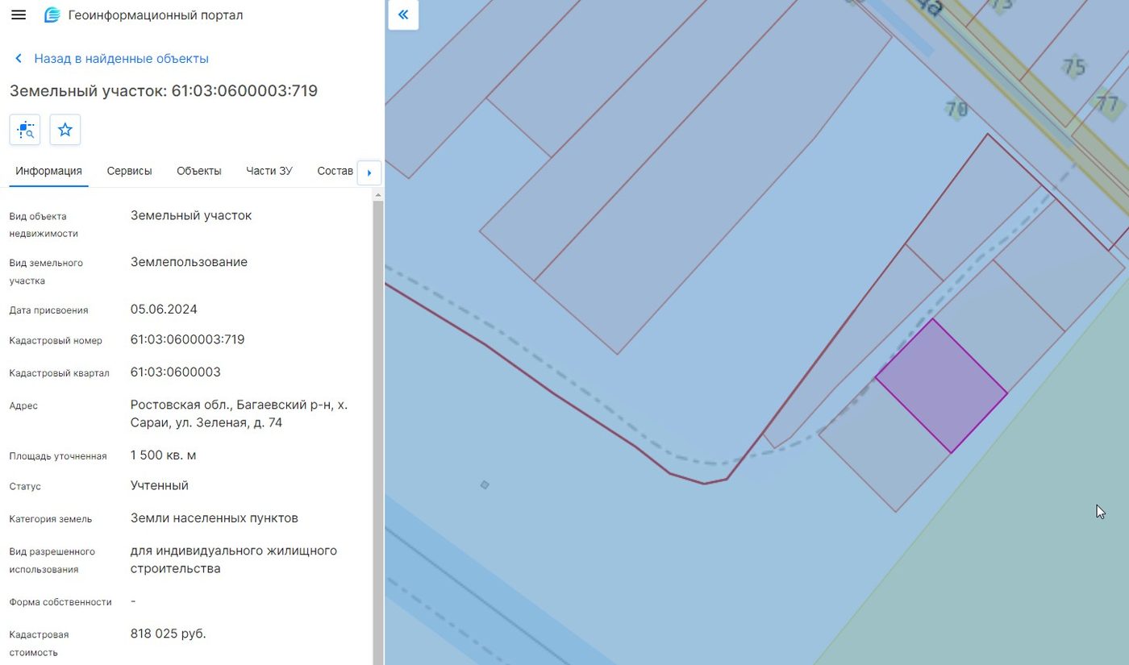Image resolution: width=1129 pixels, height=665 pixels.
Task: Click the value Земли населенных пунктов
Action: 215,518
